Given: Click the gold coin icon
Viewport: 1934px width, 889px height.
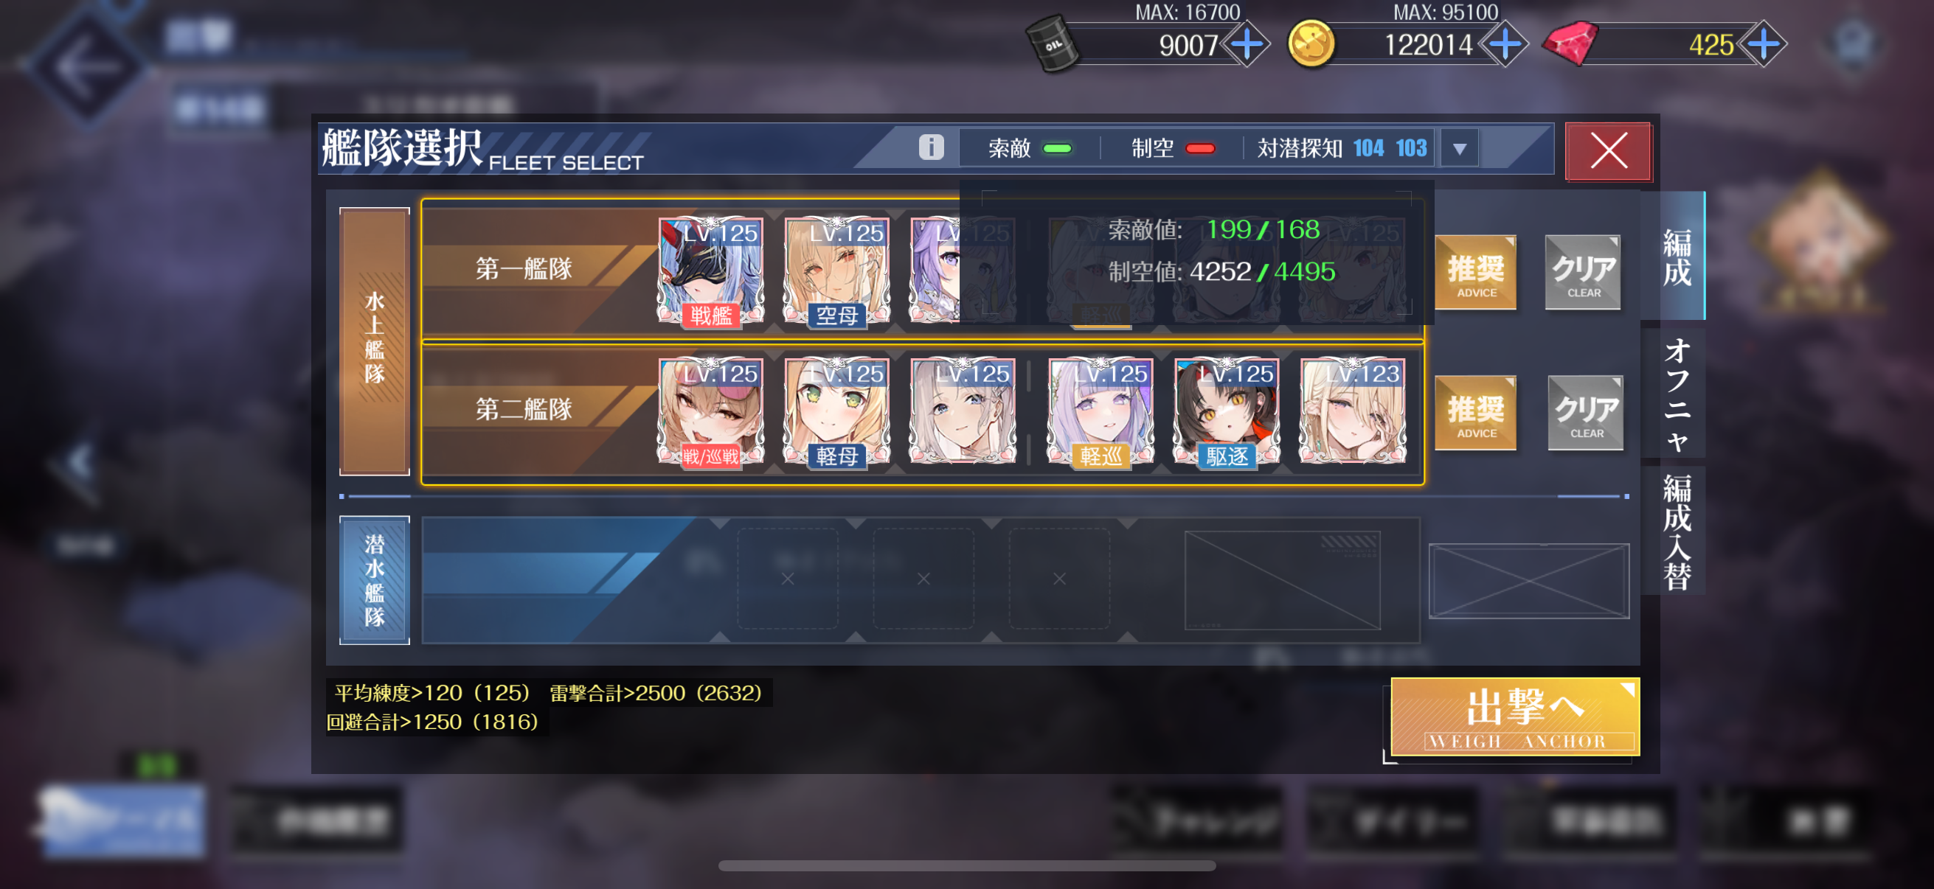Looking at the screenshot, I should [x=1311, y=43].
